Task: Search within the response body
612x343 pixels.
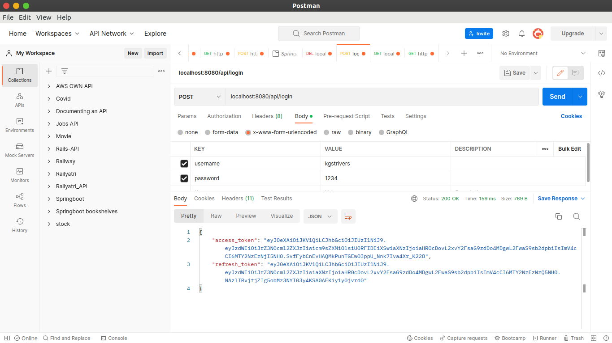Action: (x=577, y=216)
